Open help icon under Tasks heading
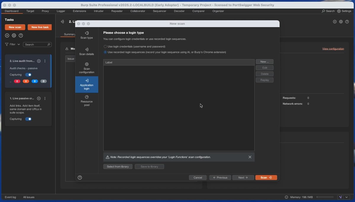The height and width of the screenshot is (202, 355). (x=21, y=35)
